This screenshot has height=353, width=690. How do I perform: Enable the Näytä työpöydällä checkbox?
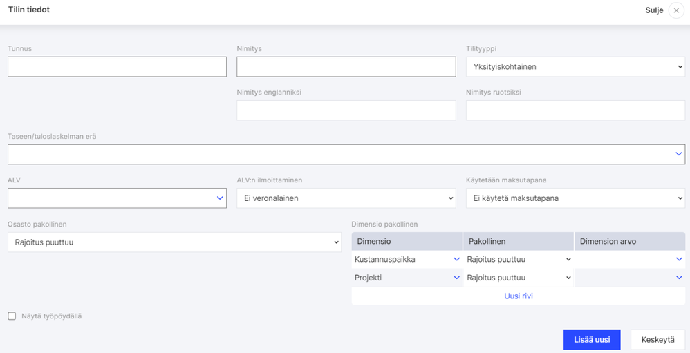point(12,316)
